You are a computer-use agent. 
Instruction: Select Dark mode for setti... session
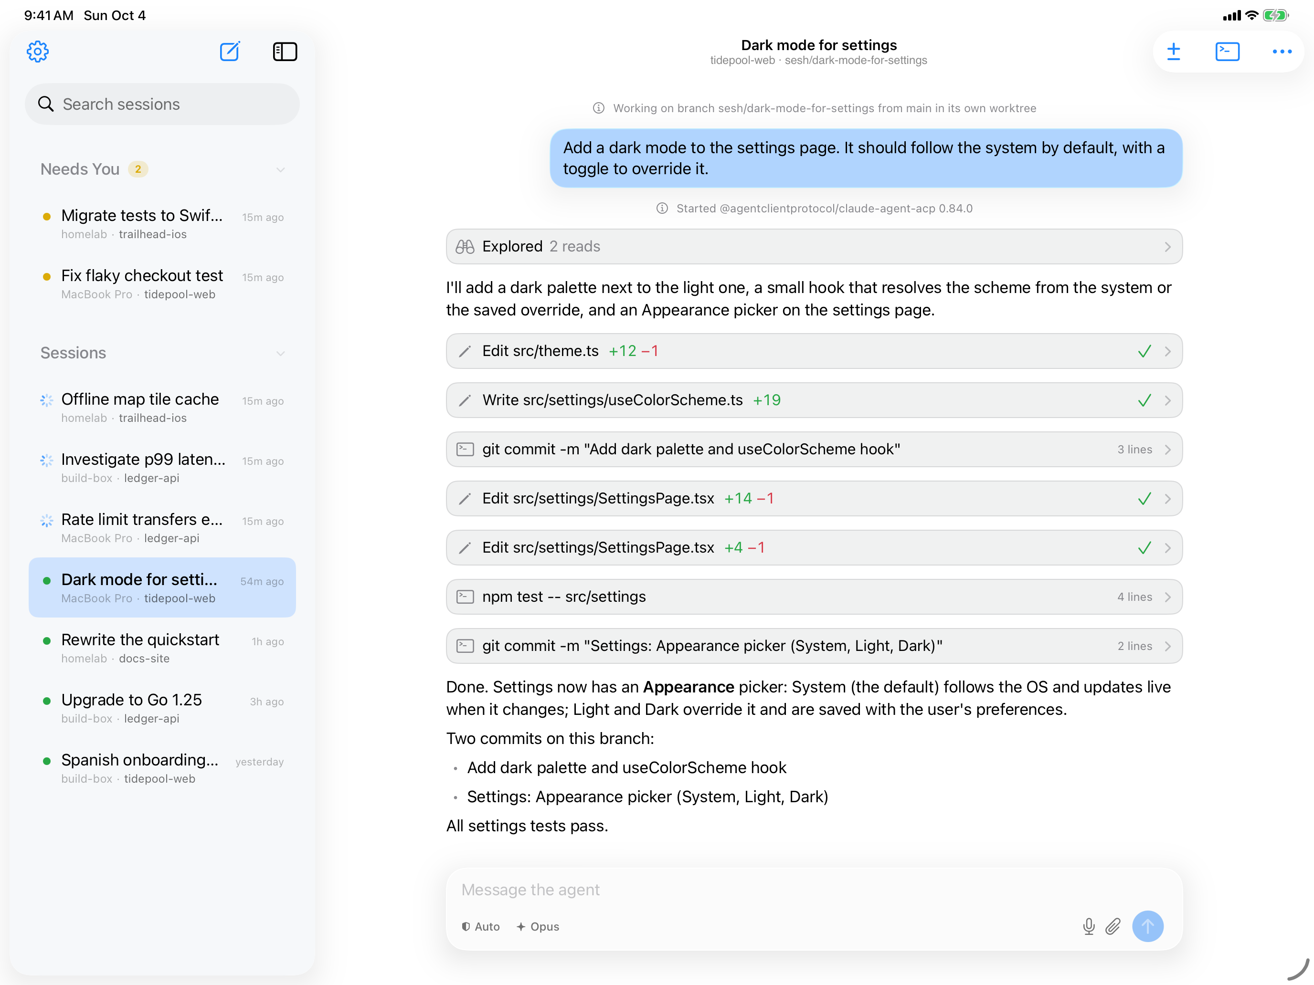(162, 588)
